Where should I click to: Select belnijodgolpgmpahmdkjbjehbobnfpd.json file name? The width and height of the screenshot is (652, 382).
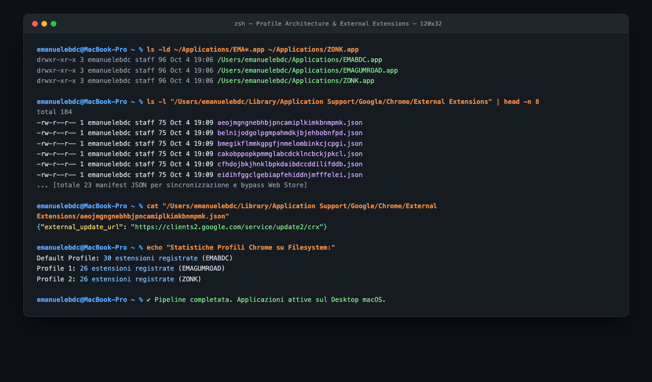point(290,133)
